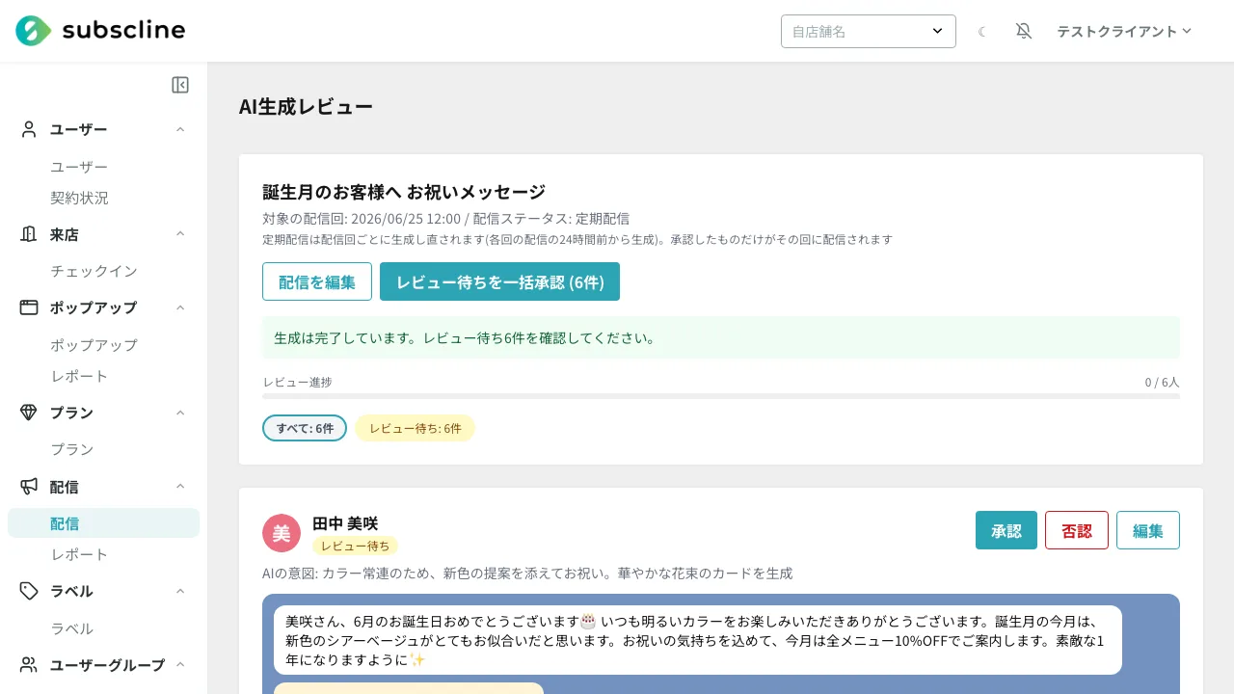The image size is (1234, 694).
Task: Collapse the プラン section chevron
Action: click(180, 413)
